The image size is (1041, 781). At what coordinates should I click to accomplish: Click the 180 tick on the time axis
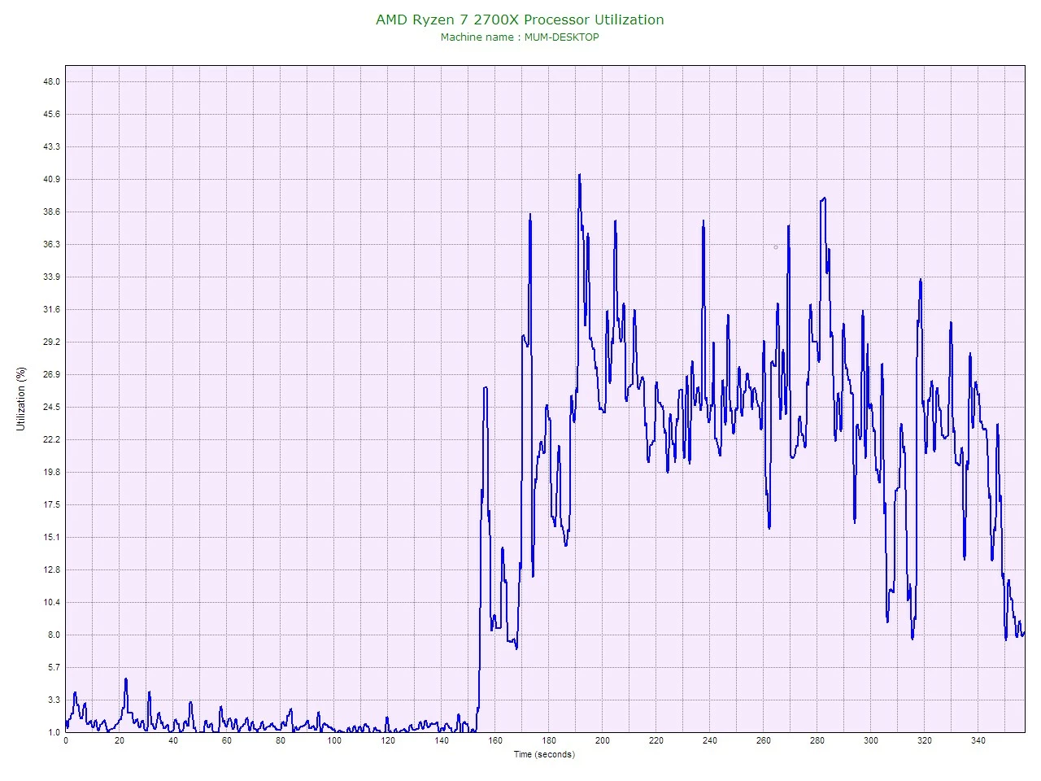click(549, 740)
